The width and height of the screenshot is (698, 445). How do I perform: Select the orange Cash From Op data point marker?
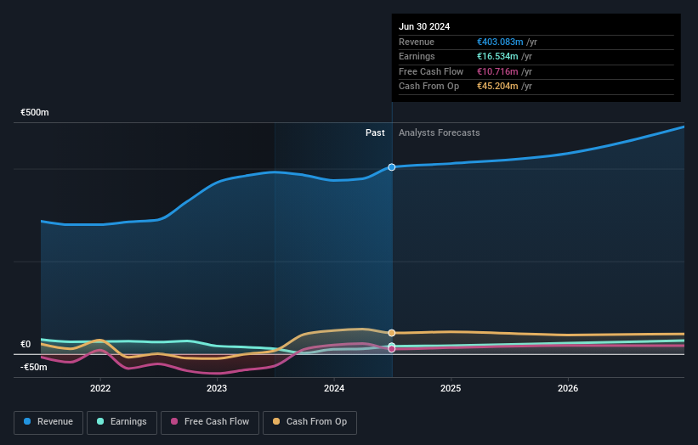[392, 333]
